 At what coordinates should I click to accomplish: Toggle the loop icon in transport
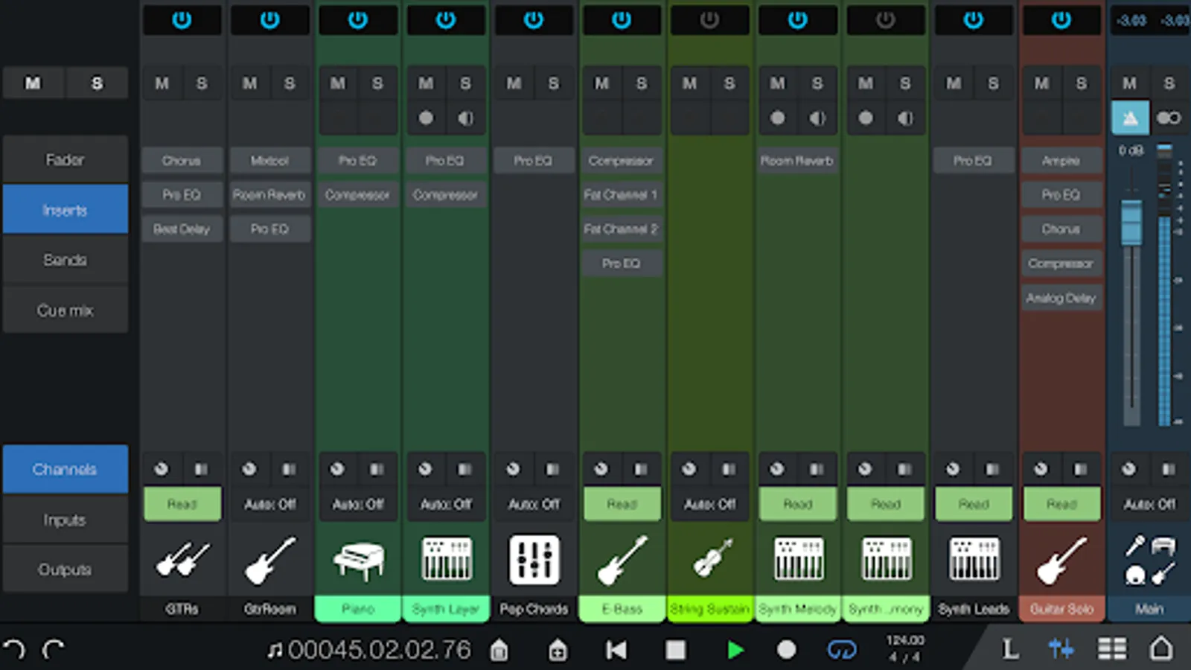pyautogui.click(x=842, y=650)
